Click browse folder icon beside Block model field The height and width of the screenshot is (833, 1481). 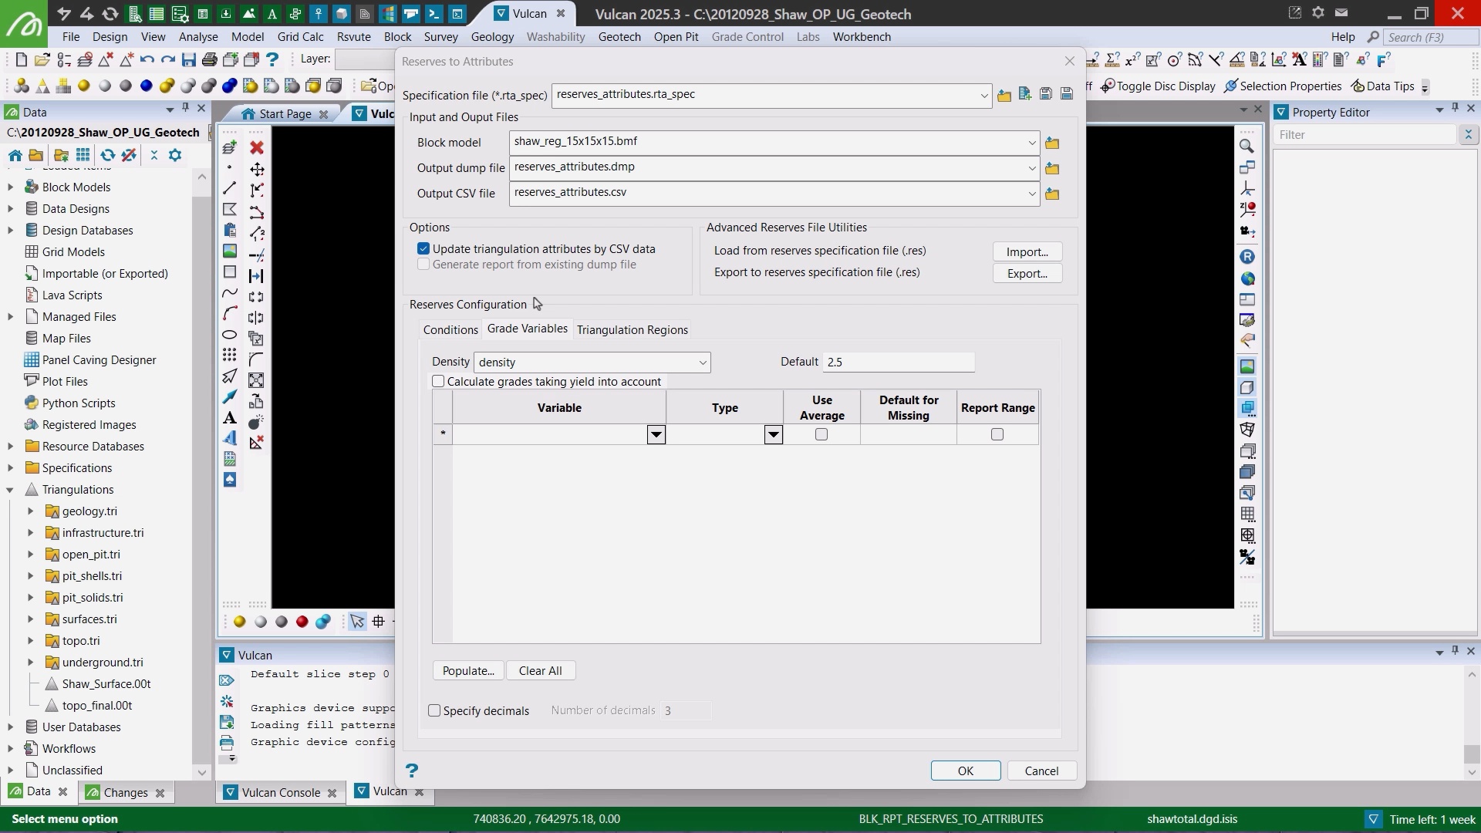pos(1052,143)
